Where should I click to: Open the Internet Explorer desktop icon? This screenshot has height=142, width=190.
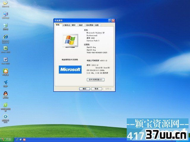(x=6, y=39)
